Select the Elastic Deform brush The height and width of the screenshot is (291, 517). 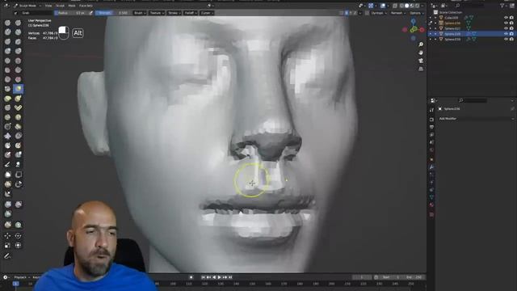point(7,99)
